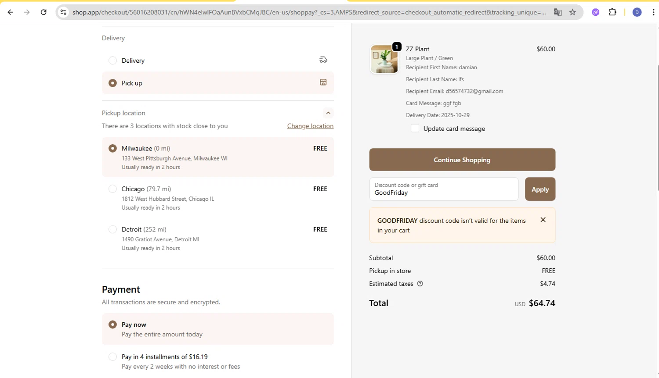Click the Card Message ggf fgb text
659x378 pixels.
click(433, 103)
